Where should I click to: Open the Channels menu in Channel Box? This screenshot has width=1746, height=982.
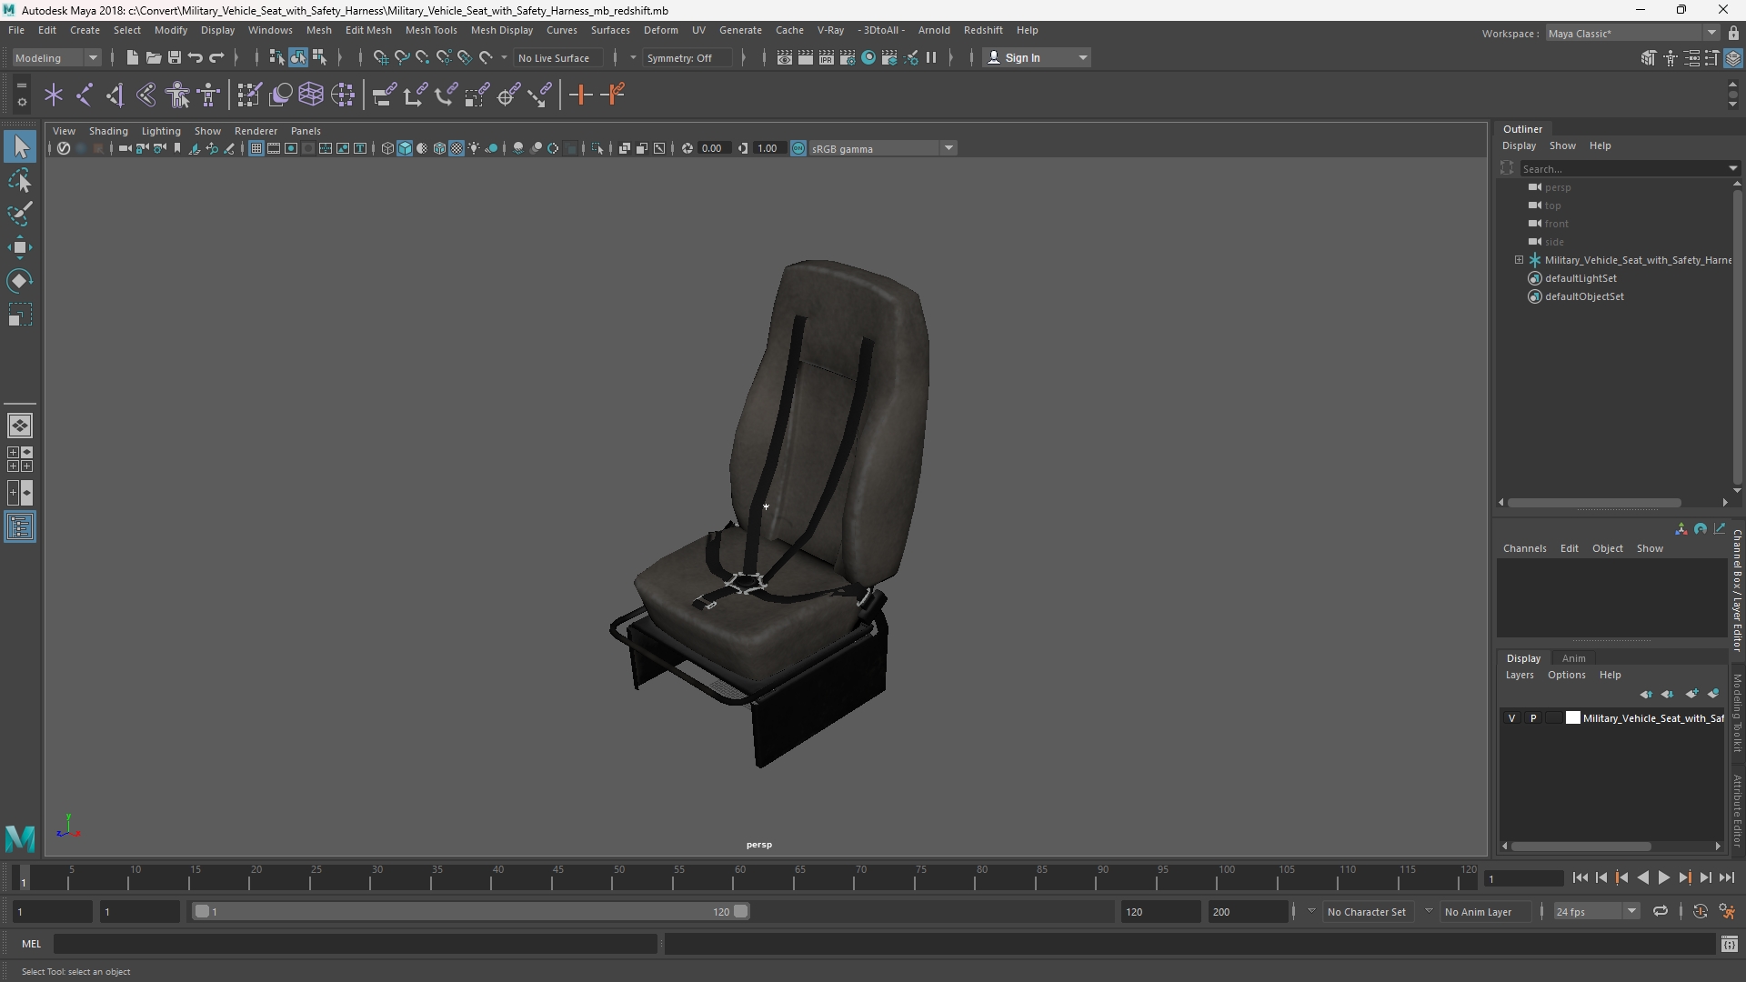click(1524, 548)
